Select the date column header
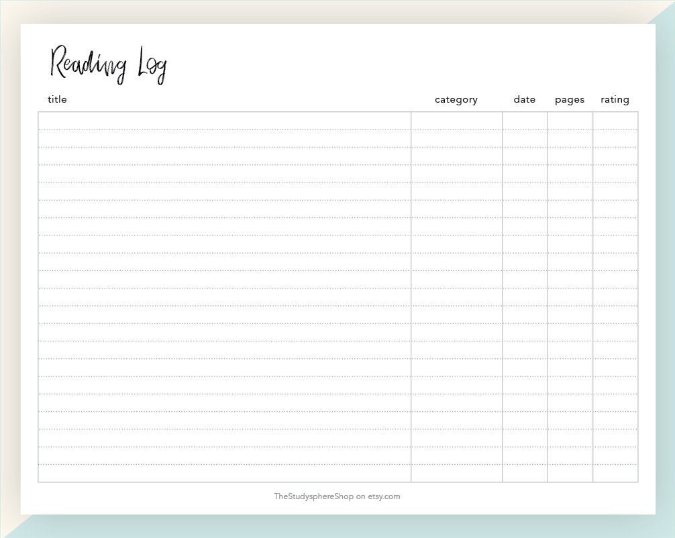The height and width of the screenshot is (538, 675). pos(524,99)
